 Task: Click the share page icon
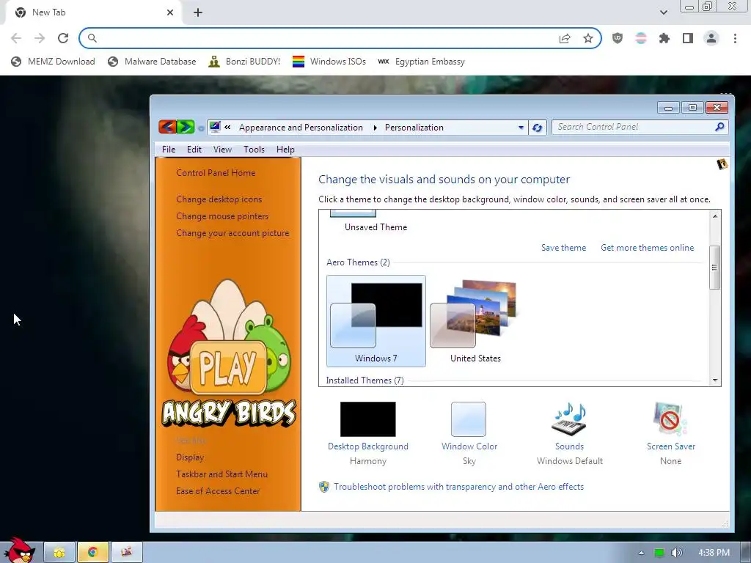(x=565, y=38)
